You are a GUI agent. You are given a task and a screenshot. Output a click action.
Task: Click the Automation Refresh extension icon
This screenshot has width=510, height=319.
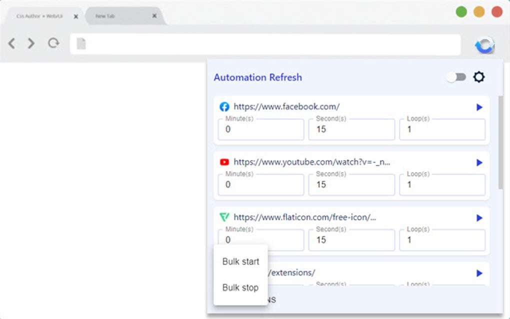(484, 45)
